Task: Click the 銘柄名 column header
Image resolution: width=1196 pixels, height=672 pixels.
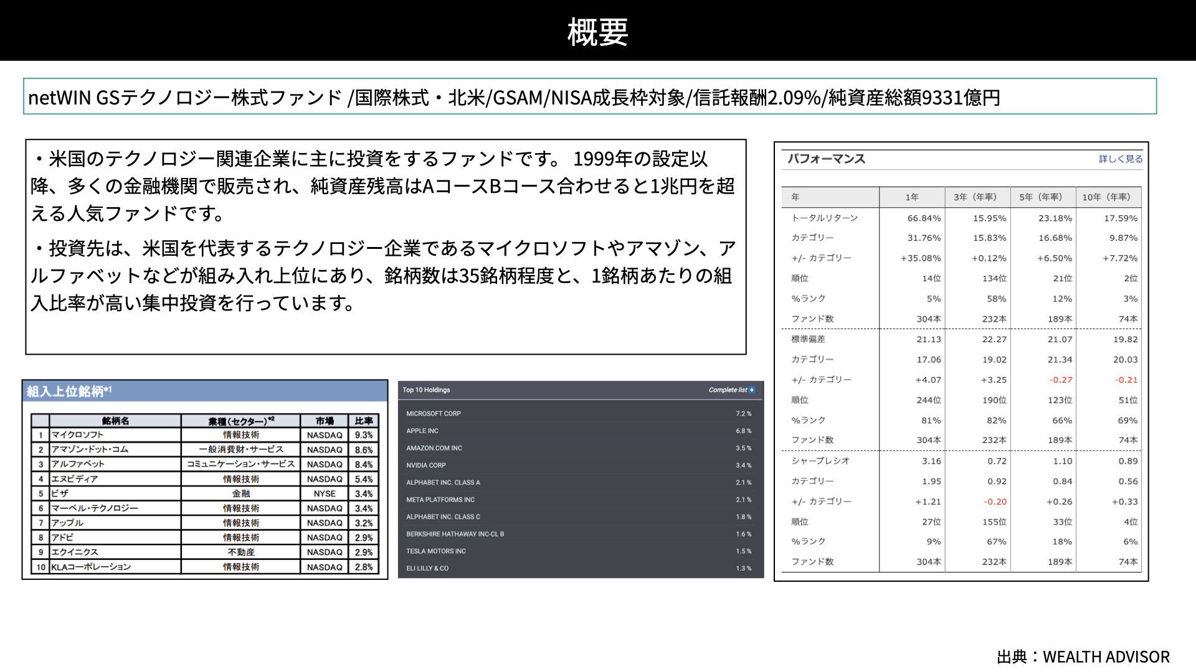Action: (x=115, y=421)
